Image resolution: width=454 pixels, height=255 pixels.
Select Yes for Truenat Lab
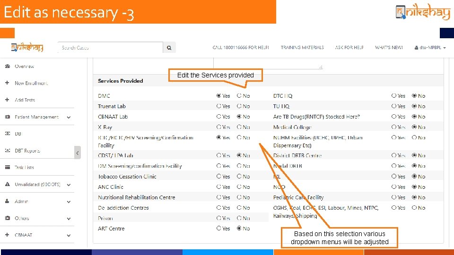click(218, 106)
